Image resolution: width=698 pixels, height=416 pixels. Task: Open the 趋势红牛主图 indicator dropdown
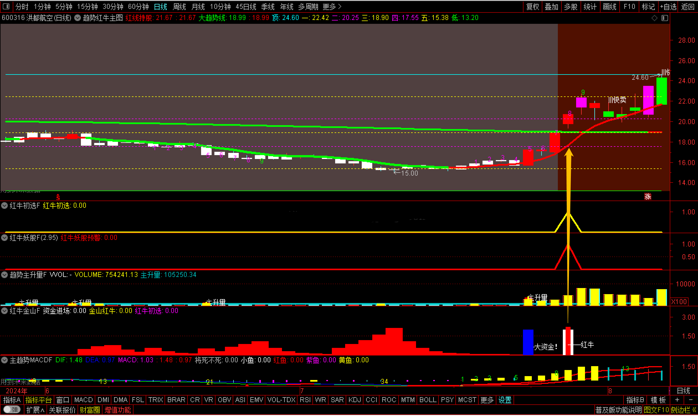(78, 18)
